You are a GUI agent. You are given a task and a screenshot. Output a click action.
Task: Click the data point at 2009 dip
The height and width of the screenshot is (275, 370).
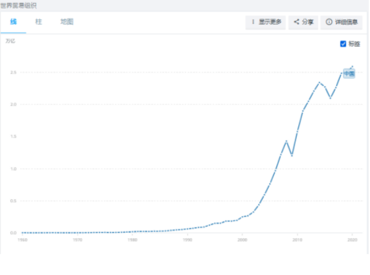tap(292, 155)
